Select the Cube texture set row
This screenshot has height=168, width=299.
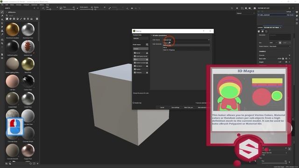(x=276, y=15)
